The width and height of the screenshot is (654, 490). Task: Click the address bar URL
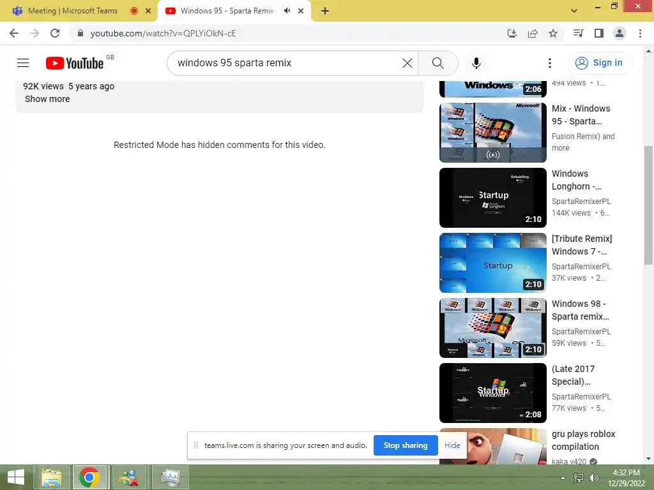coord(163,33)
